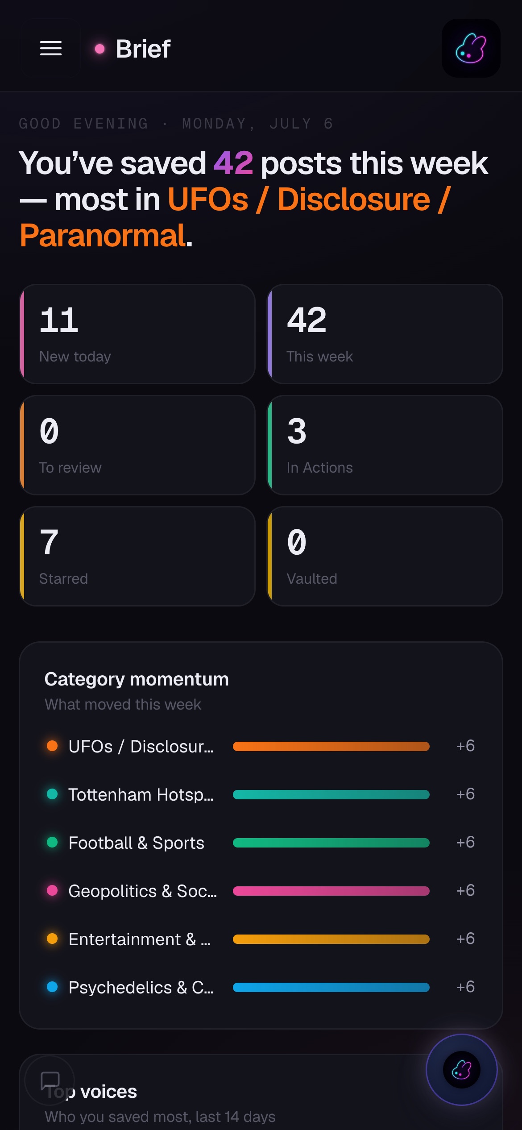The image size is (522, 1130).
Task: Tap the bunny avatar in the header
Action: [x=471, y=48]
